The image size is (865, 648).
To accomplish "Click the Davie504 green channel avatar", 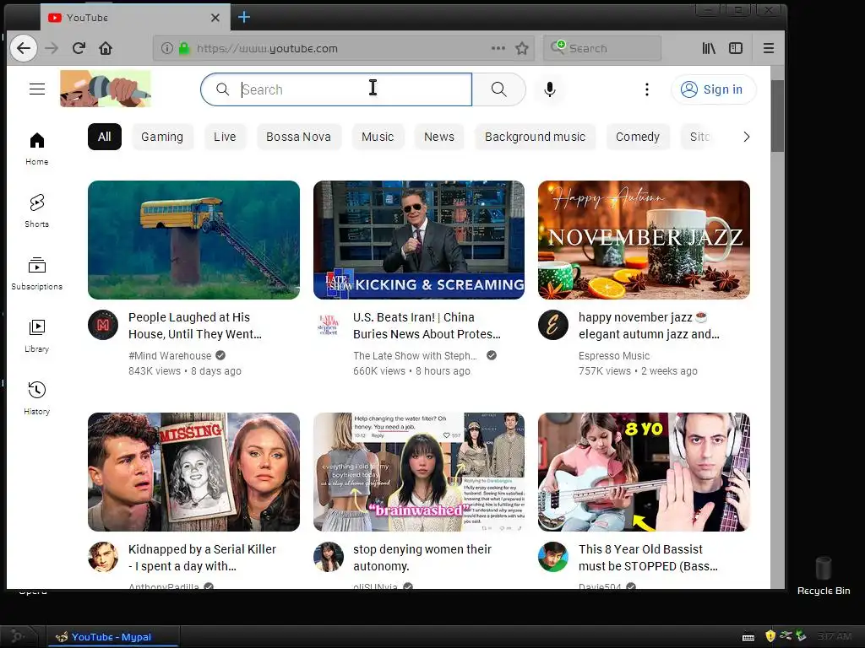I will (553, 557).
